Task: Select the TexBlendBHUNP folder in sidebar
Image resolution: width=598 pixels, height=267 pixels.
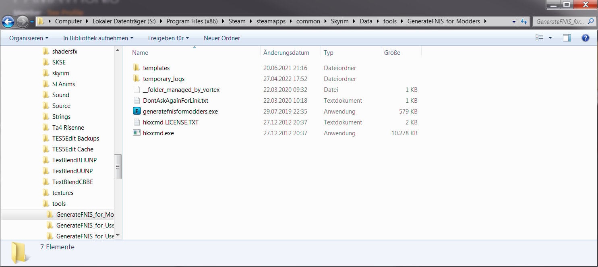Action: pyautogui.click(x=70, y=160)
